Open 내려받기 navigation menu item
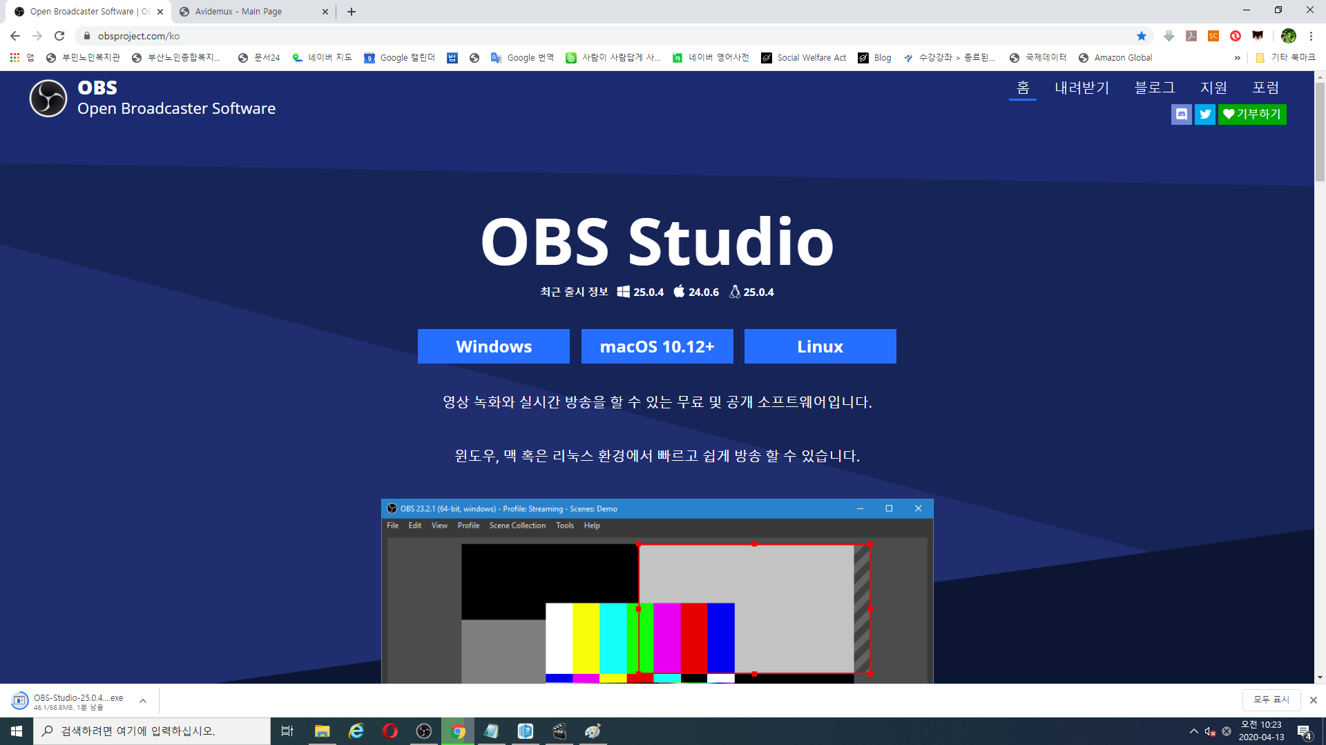The image size is (1326, 745). (1082, 88)
